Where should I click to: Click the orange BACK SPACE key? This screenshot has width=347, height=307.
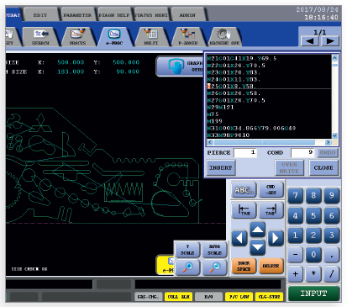(x=244, y=266)
